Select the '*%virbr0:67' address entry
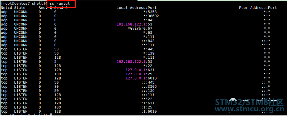 (140, 28)
